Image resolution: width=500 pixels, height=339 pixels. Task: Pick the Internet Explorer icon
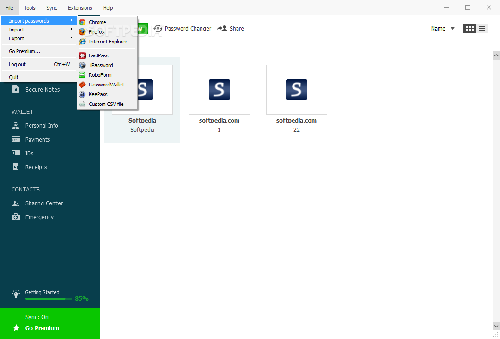pyautogui.click(x=82, y=42)
